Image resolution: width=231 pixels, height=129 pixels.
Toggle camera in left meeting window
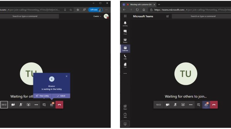coord(13,105)
